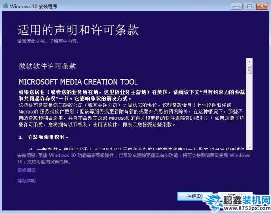Click the scrollbar down arrow in license text
271x213 pixels.
click(x=250, y=147)
